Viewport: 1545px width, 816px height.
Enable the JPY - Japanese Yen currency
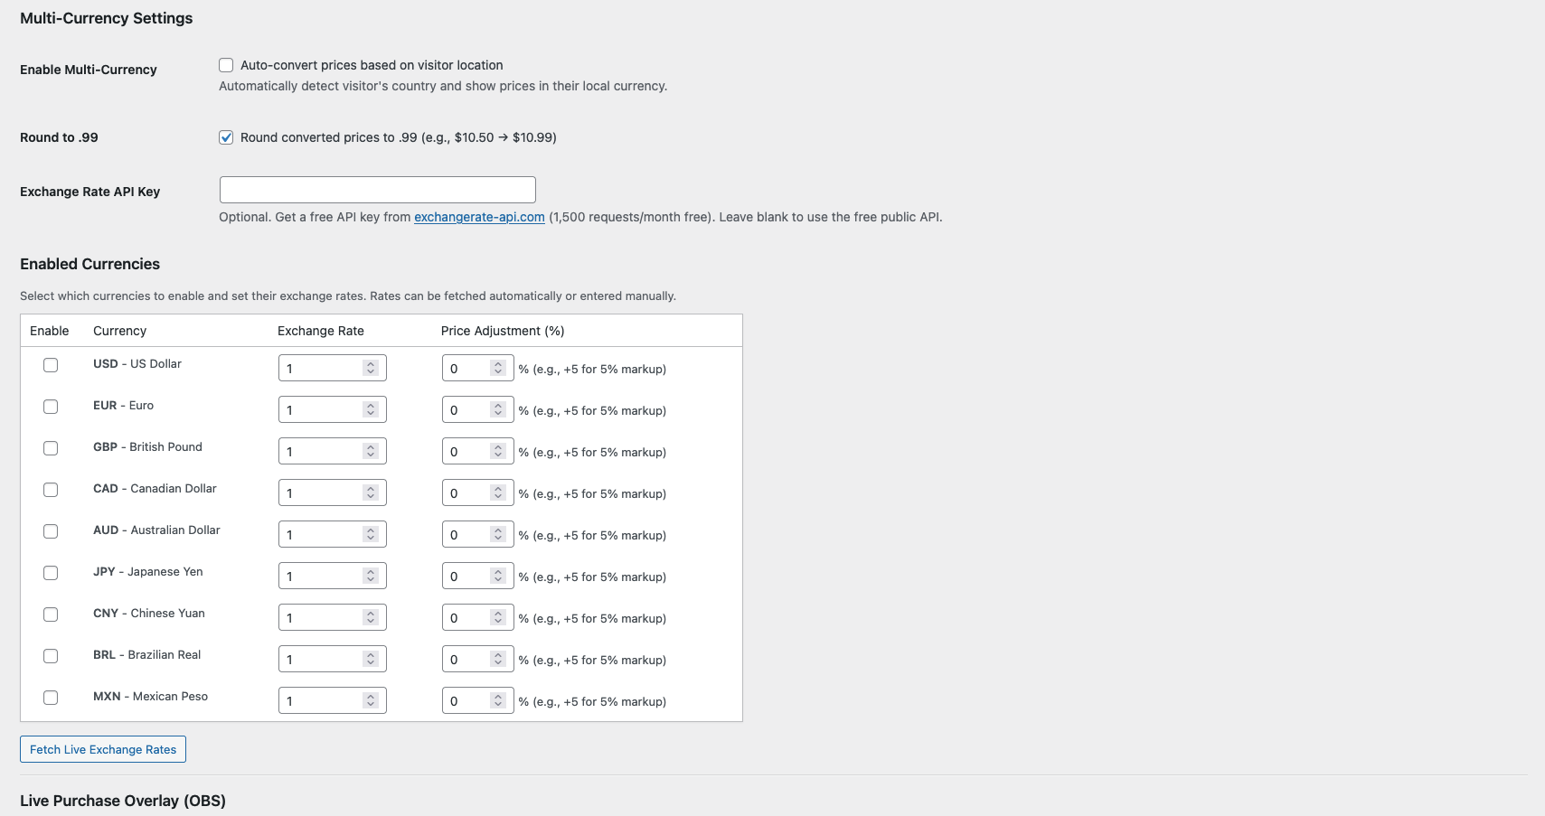51,573
